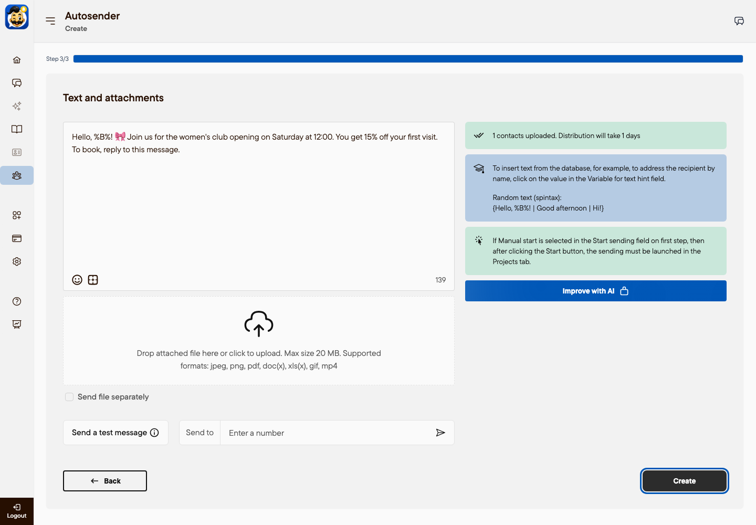
Task: Open Settings gear in the sidebar
Action: coord(17,261)
